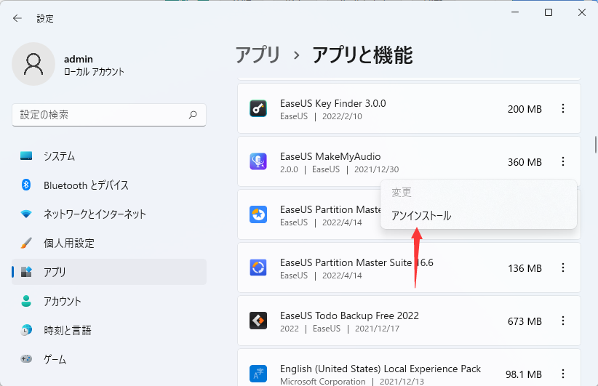598x386 pixels.
Task: Click EaseUS Todo Backup Free 2022 title
Action: pos(349,315)
